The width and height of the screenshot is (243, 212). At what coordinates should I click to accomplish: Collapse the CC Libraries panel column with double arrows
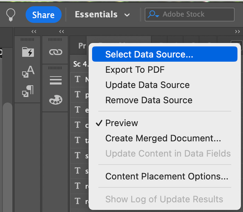pos(34,32)
